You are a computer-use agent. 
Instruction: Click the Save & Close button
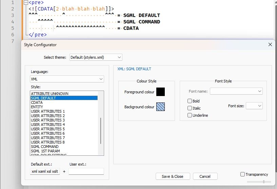[173, 176]
